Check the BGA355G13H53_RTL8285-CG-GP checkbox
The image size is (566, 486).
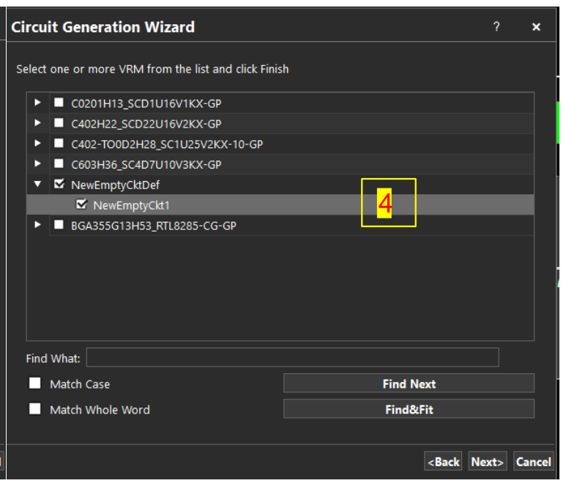tap(59, 225)
